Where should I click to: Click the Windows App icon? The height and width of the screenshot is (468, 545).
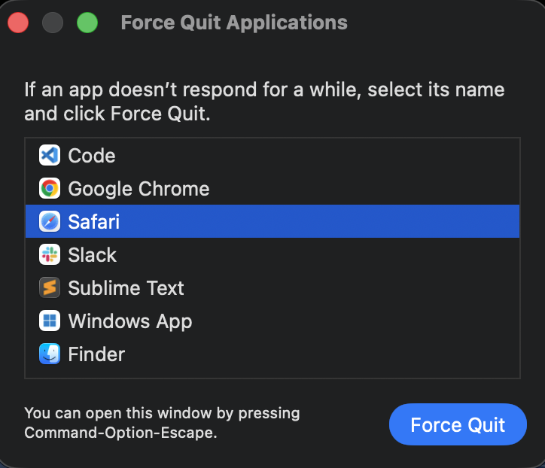click(x=50, y=321)
